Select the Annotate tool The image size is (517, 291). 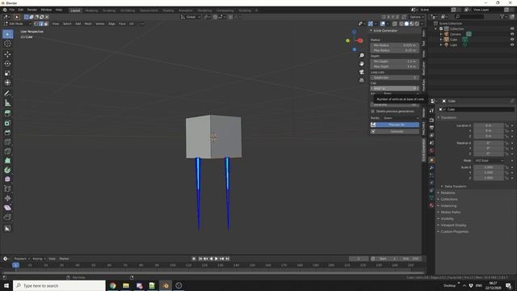[7, 94]
